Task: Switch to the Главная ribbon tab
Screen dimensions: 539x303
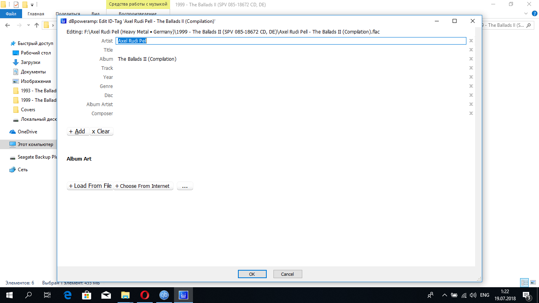Action: click(36, 14)
